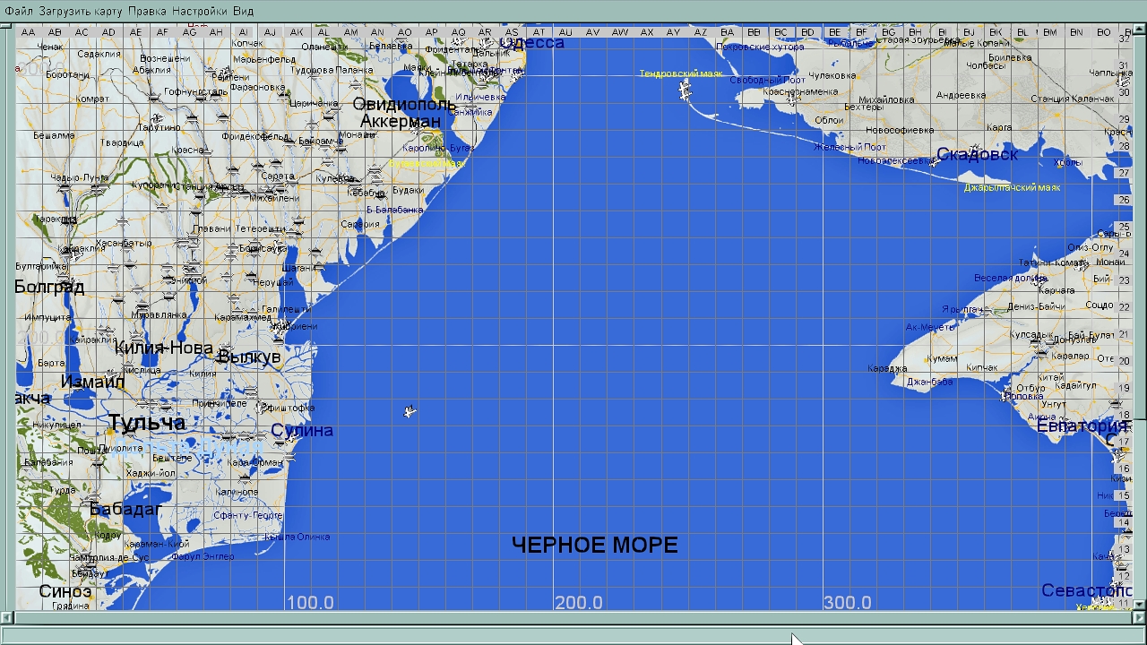Open the Настройки menu

[199, 11]
